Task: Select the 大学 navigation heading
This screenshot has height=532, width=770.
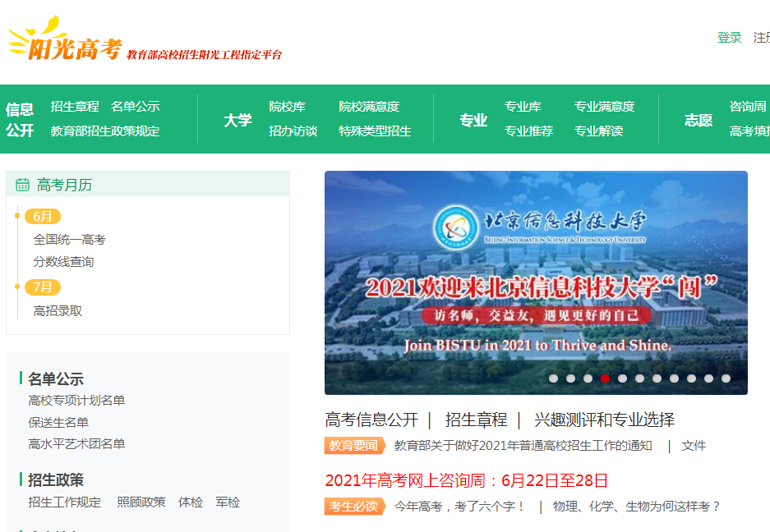Action: click(x=237, y=120)
